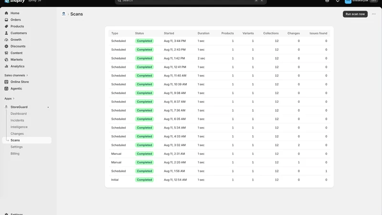
Task: Click the Home icon in sidebar
Action: pyautogui.click(x=6, y=13)
